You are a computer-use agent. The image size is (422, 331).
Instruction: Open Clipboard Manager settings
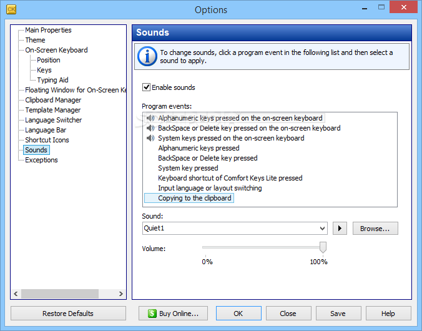point(53,100)
